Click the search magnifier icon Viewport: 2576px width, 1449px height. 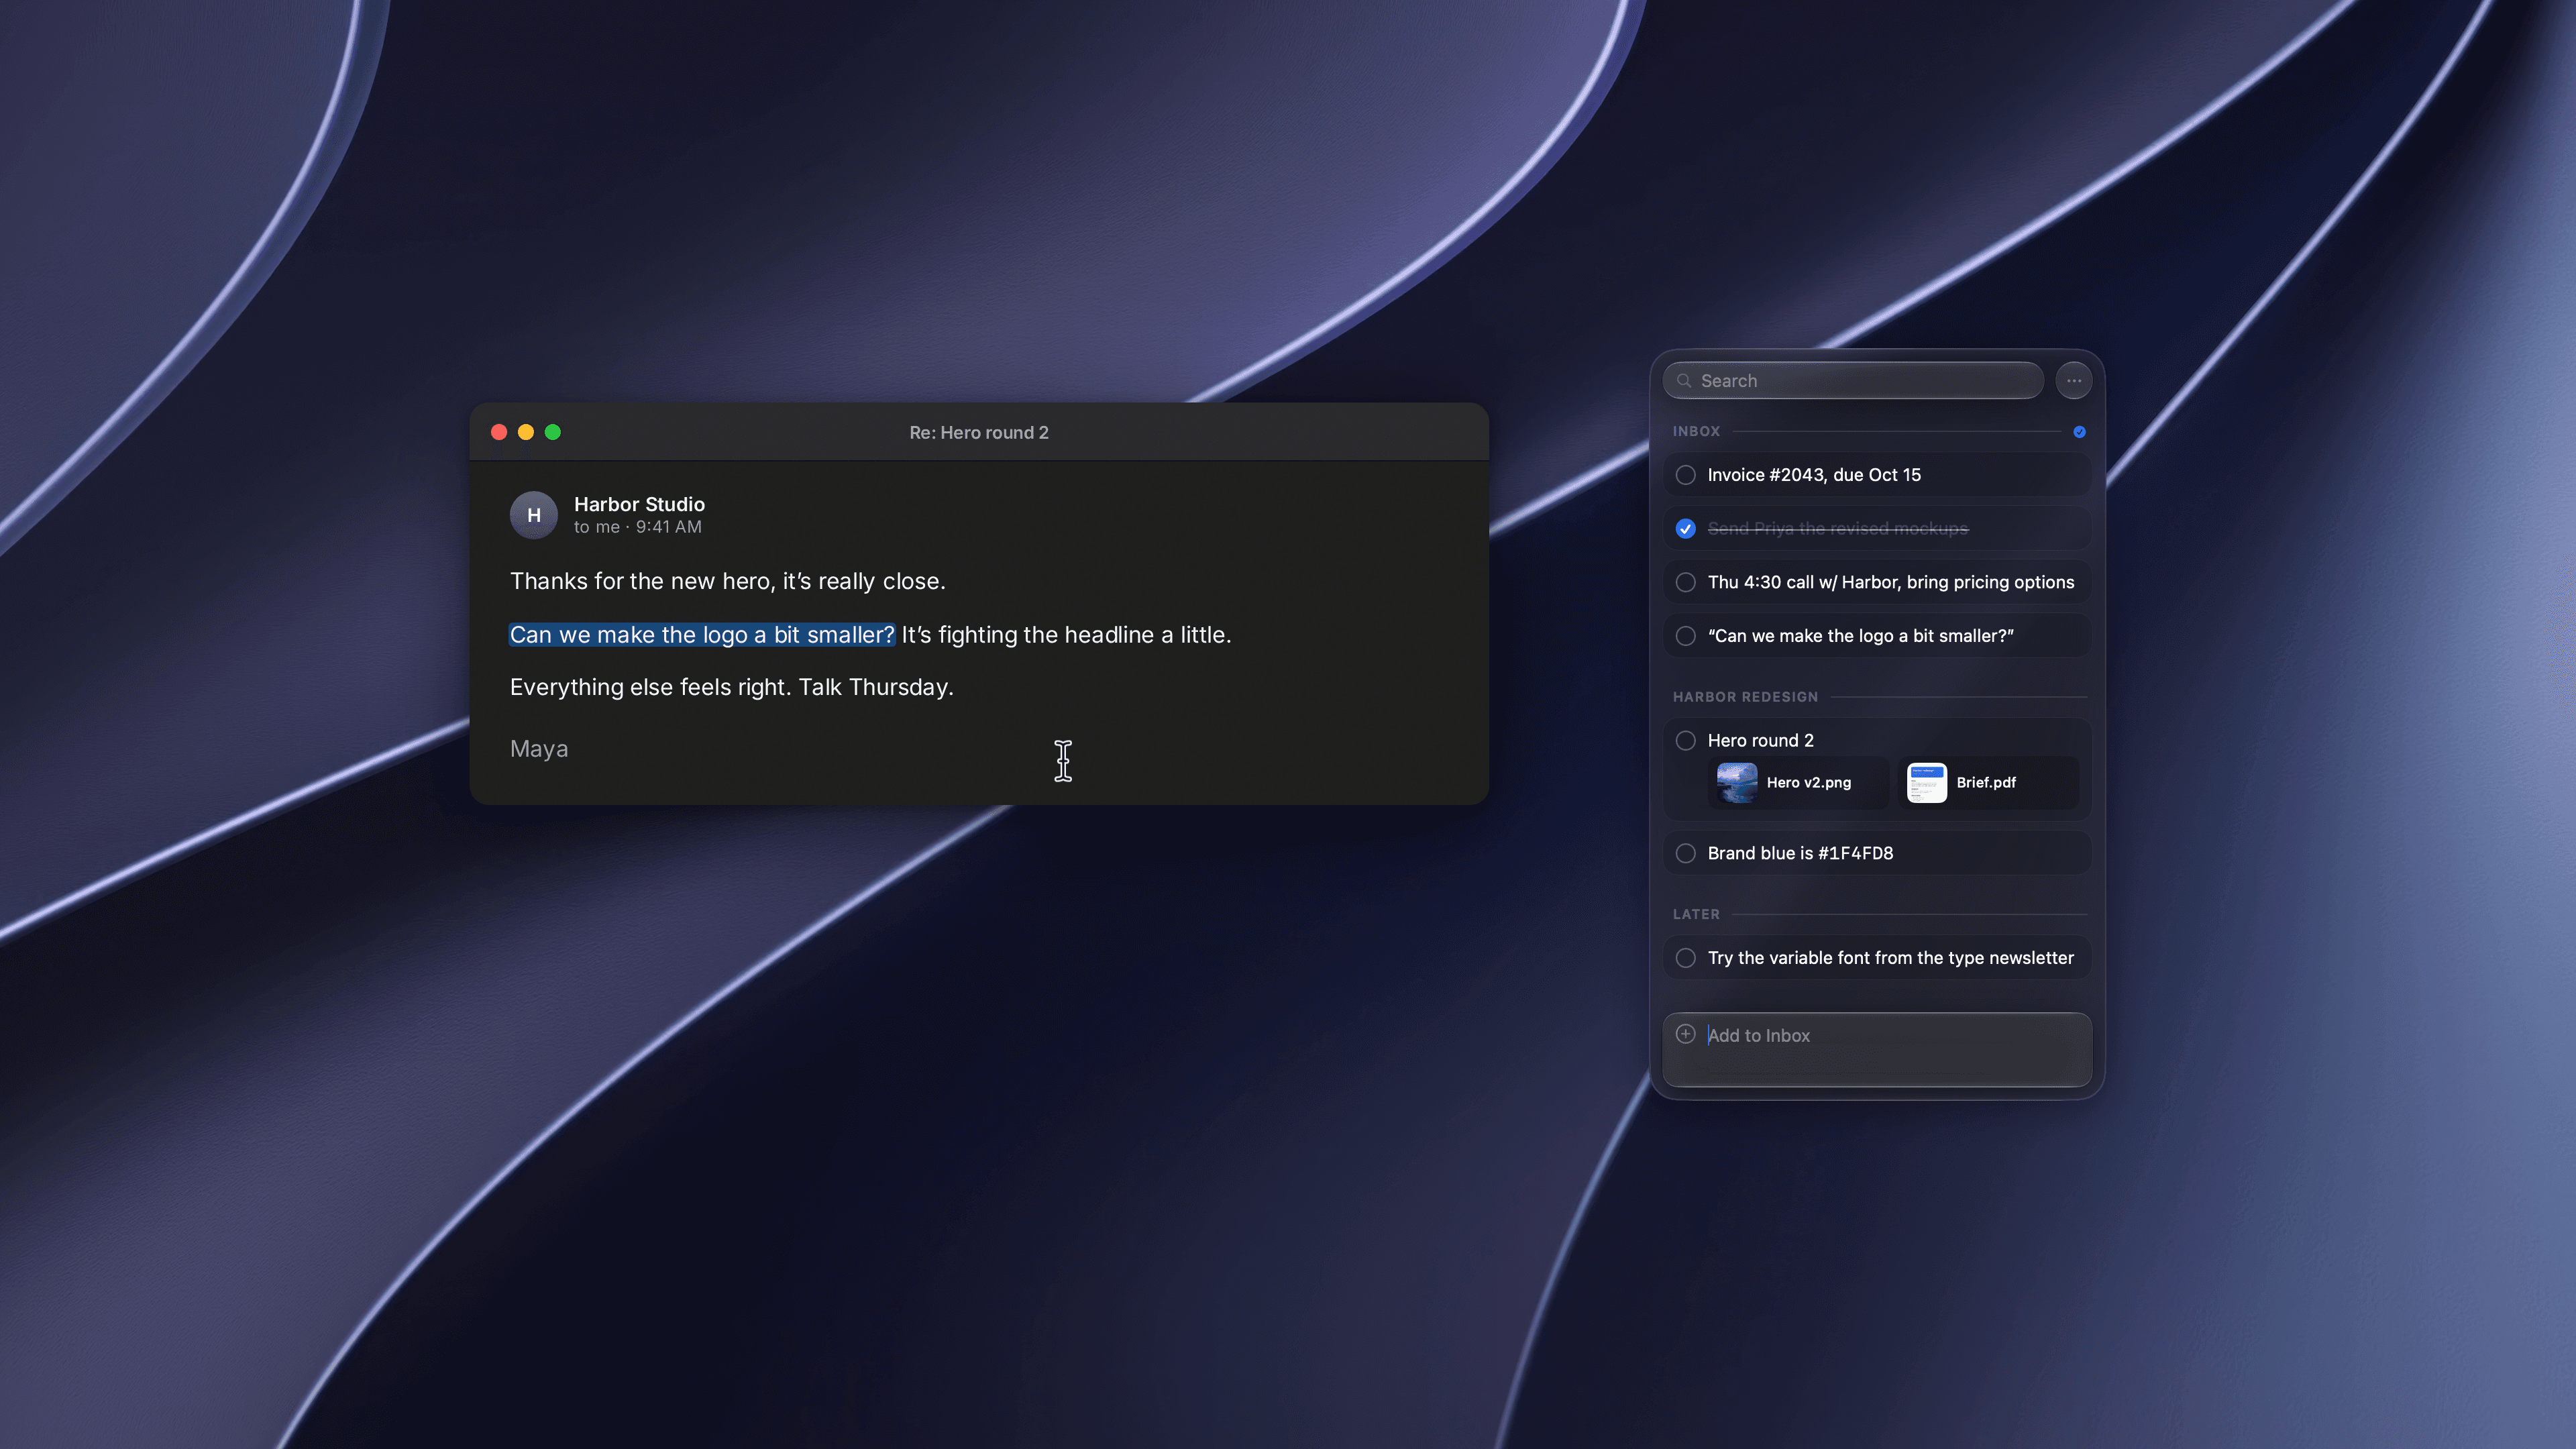coord(1685,381)
